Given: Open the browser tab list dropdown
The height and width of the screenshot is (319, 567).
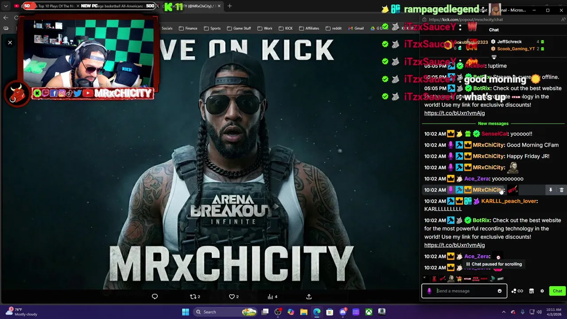Looking at the screenshot, I should 6,6.
